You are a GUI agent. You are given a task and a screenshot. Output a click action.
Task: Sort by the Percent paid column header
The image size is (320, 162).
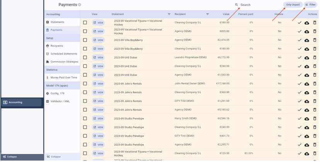pyautogui.click(x=246, y=14)
